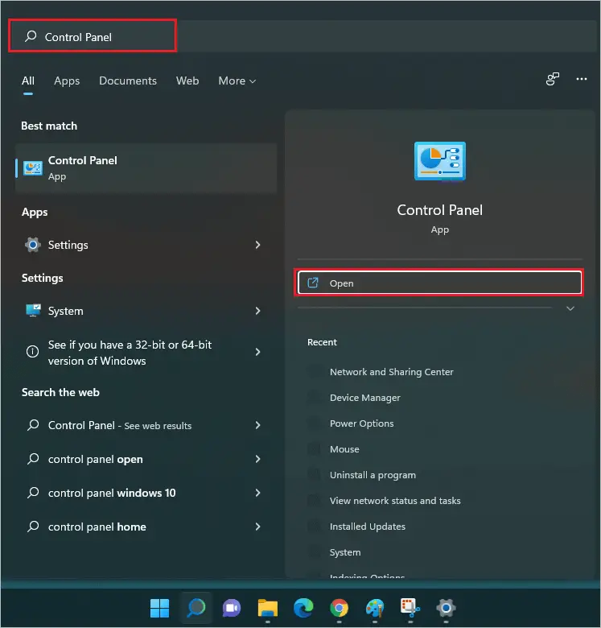
Task: Select 'control panel home' web suggestion
Action: (146, 527)
